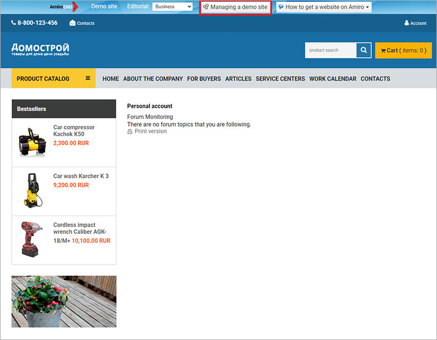Click the Домострой site logo
The height and width of the screenshot is (340, 437).
click(x=41, y=49)
